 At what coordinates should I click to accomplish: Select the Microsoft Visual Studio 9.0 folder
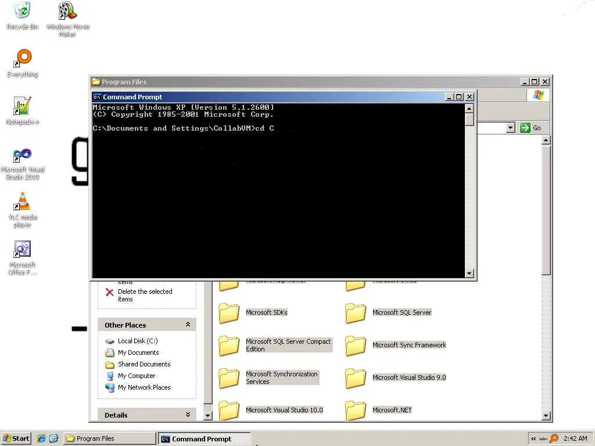[396, 377]
